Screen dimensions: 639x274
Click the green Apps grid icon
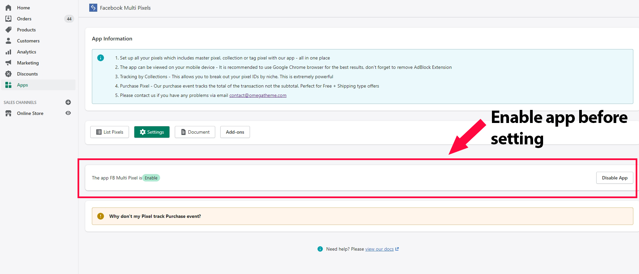point(8,85)
